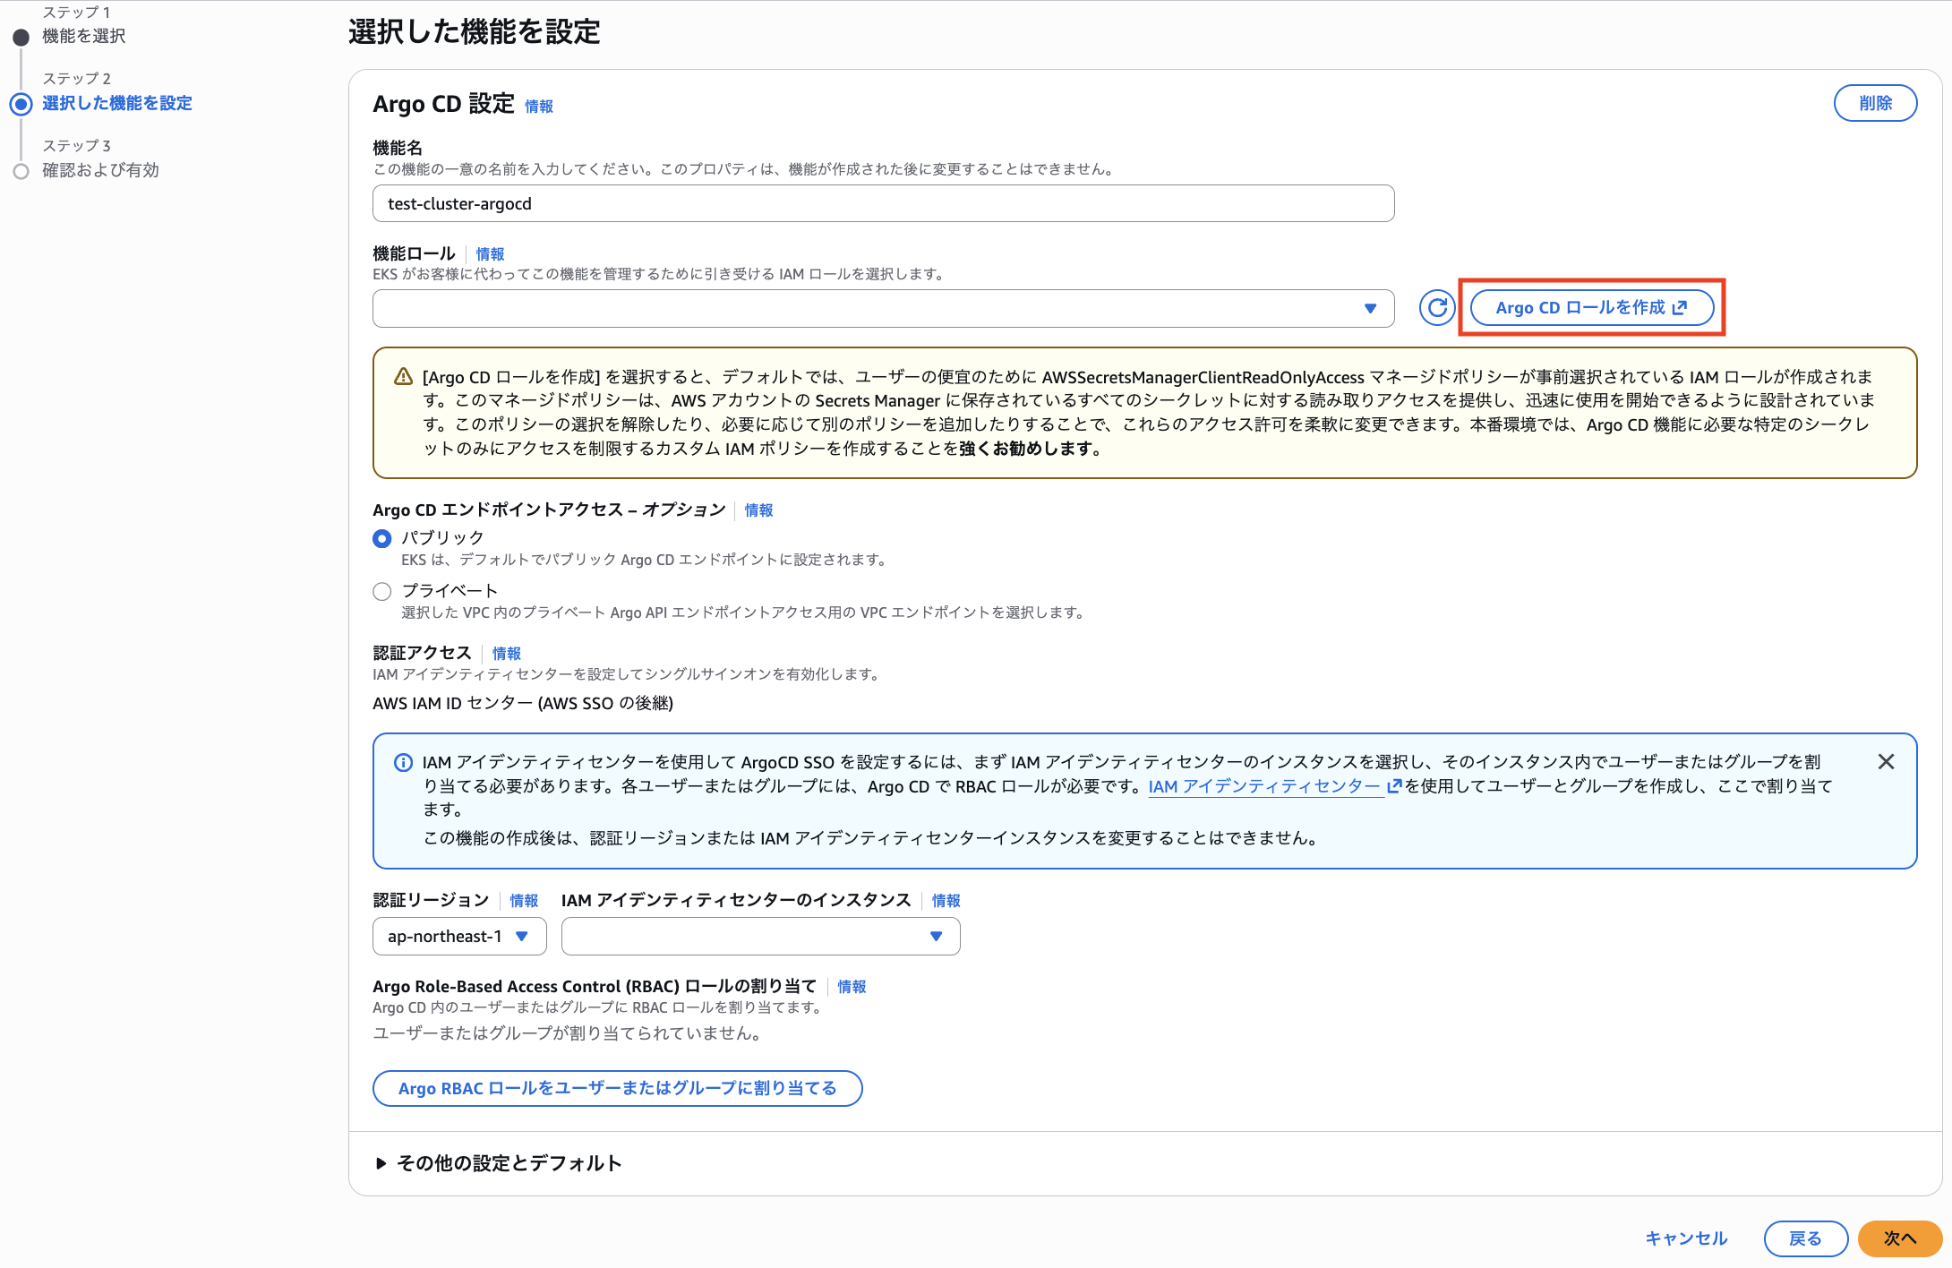
Task: Click the info circle icon in blue banner
Action: 404,763
